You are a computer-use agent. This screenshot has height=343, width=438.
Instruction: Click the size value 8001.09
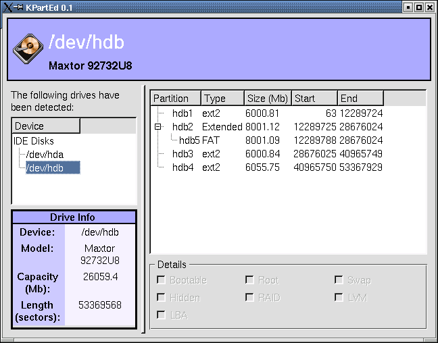click(x=262, y=140)
